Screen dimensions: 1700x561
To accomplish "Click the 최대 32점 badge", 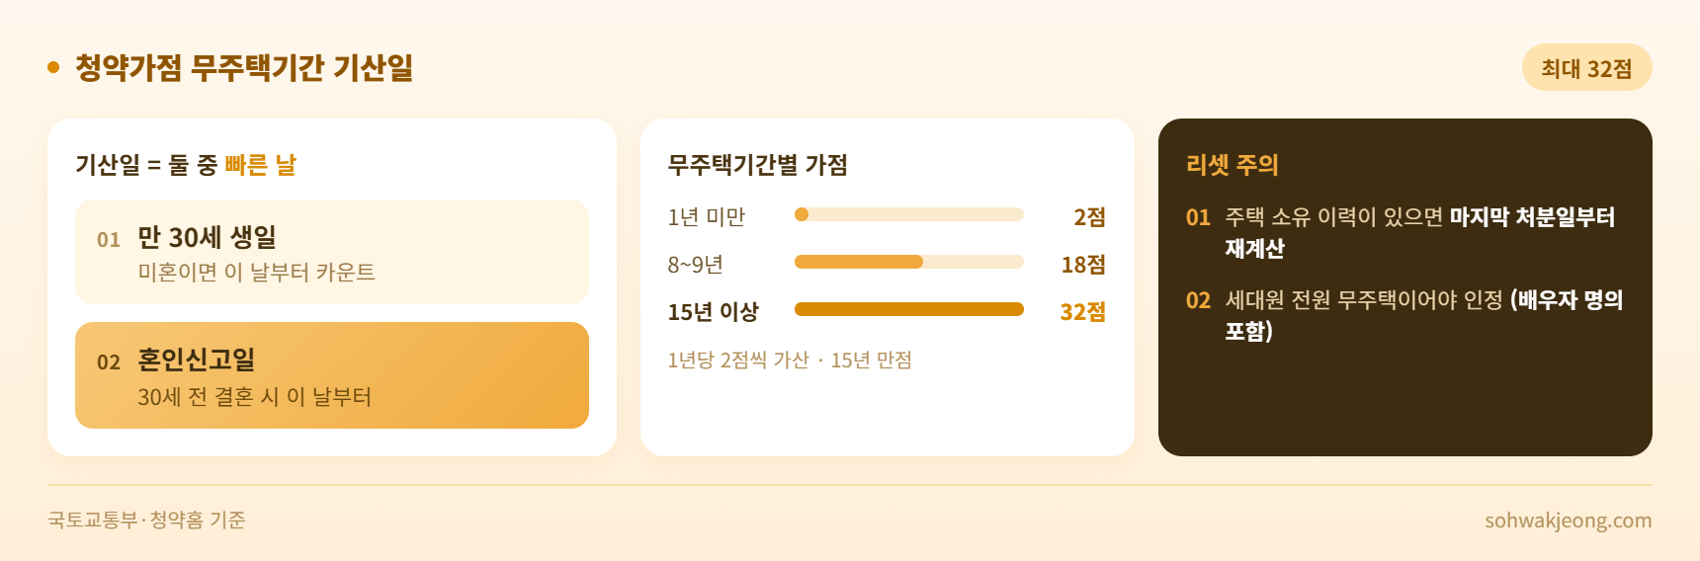I will click(x=1586, y=67).
